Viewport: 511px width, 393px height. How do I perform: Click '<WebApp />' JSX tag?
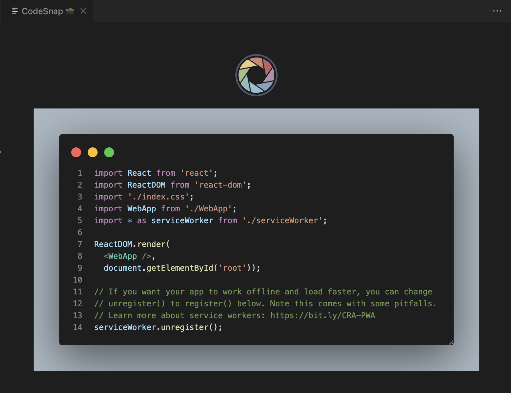click(127, 256)
